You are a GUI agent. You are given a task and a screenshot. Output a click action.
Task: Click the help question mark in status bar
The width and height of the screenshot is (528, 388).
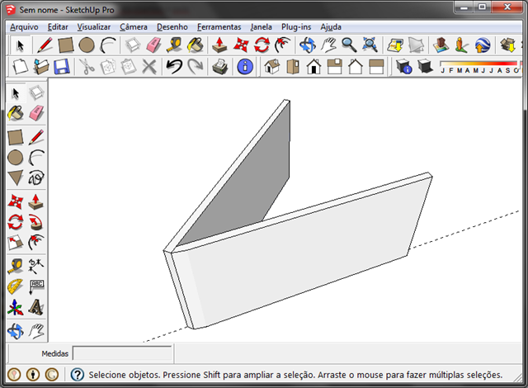tap(78, 375)
